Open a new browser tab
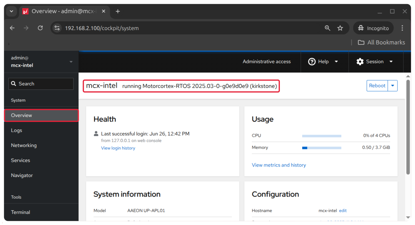Image resolution: width=415 pixels, height=225 pixels. coord(118,11)
